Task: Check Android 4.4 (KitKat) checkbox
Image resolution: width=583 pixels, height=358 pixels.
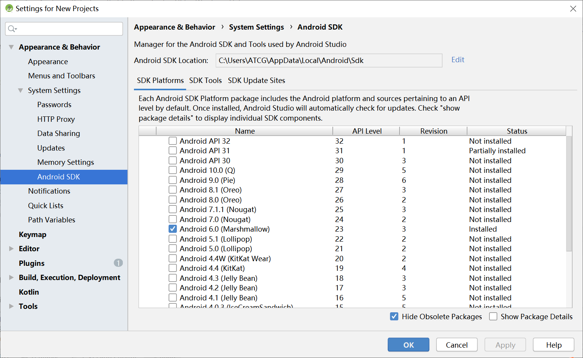Action: [173, 268]
